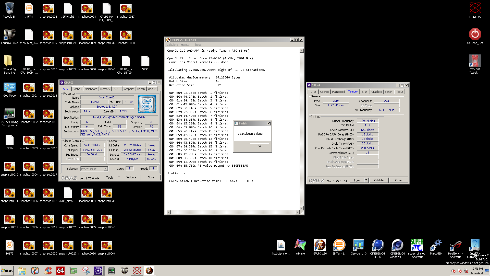Switch to Caches tab in left CPU-Z
The image size is (490, 276).
pyautogui.click(x=77, y=89)
